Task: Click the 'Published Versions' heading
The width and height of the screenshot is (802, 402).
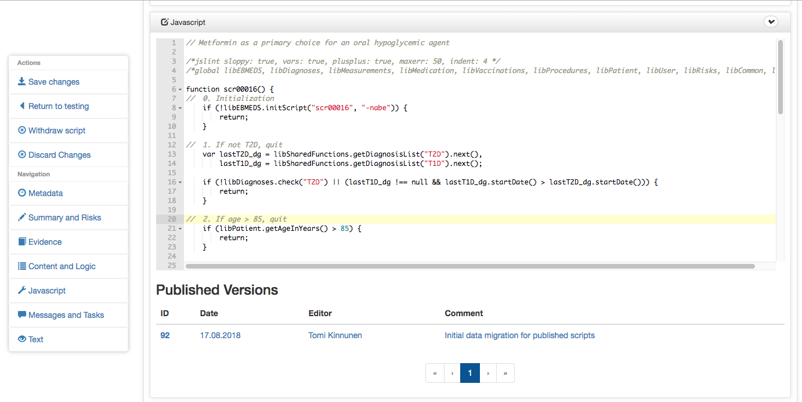Action: tap(217, 290)
